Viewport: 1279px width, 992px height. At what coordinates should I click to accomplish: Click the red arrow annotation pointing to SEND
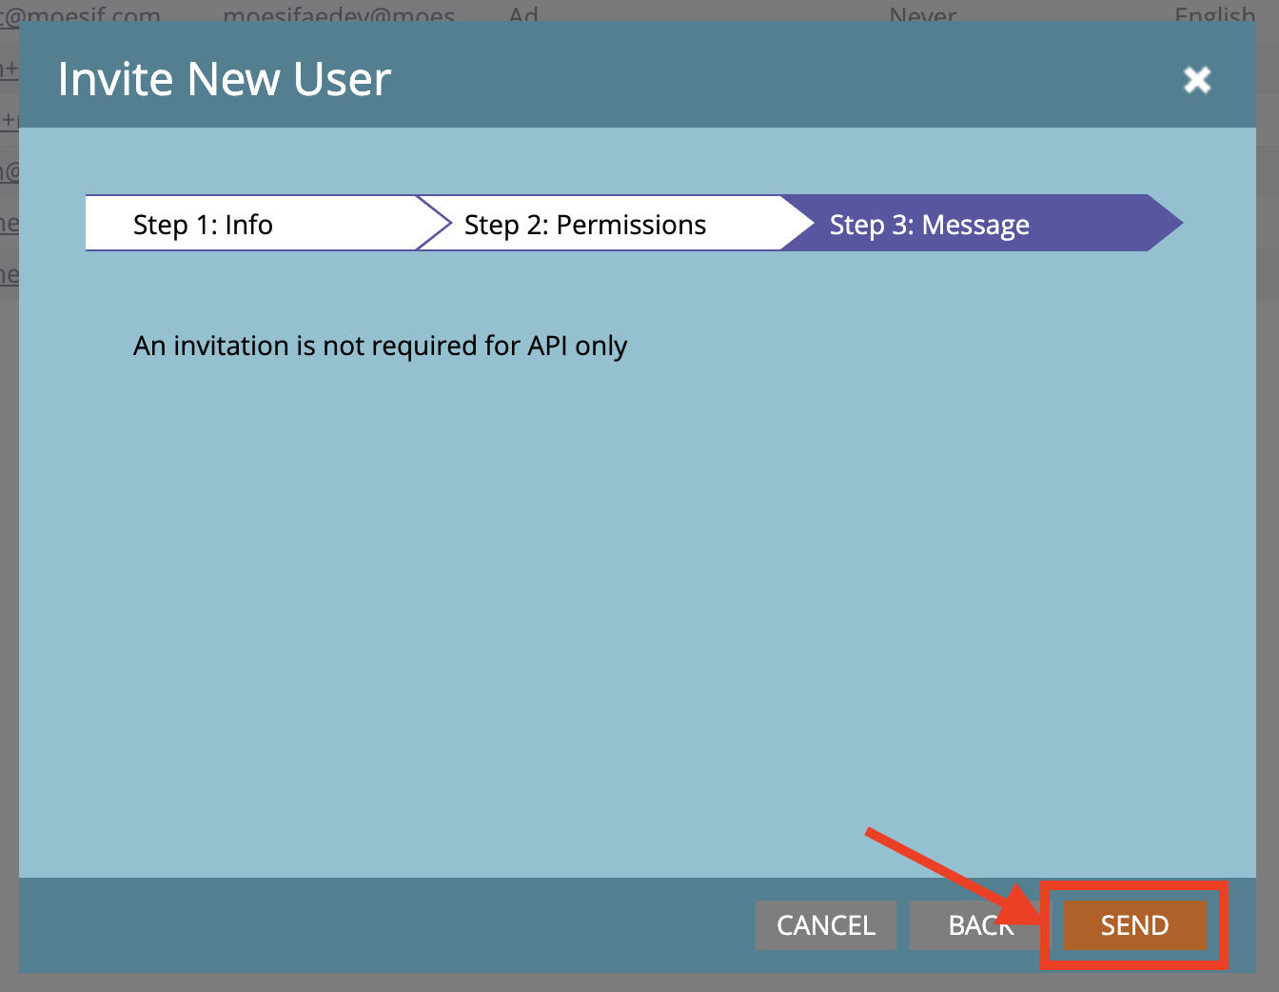[942, 871]
